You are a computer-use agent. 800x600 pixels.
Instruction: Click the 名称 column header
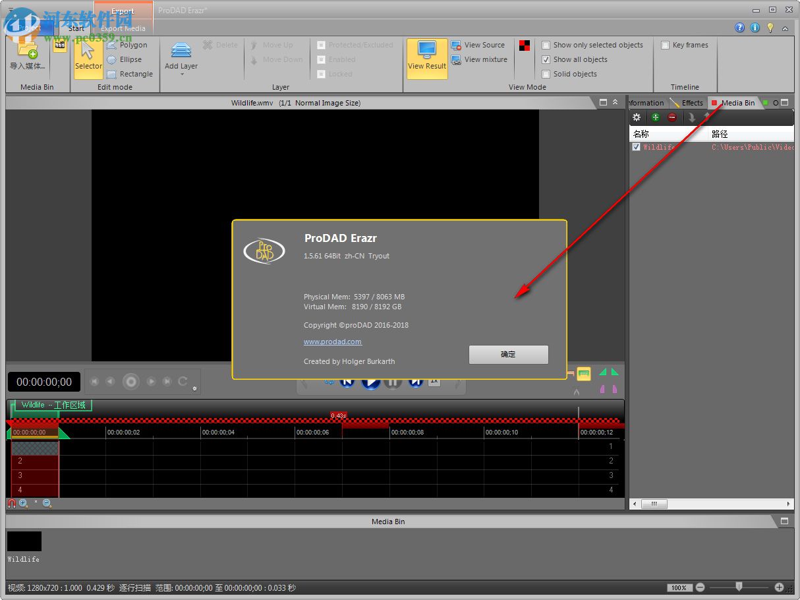tap(668, 134)
